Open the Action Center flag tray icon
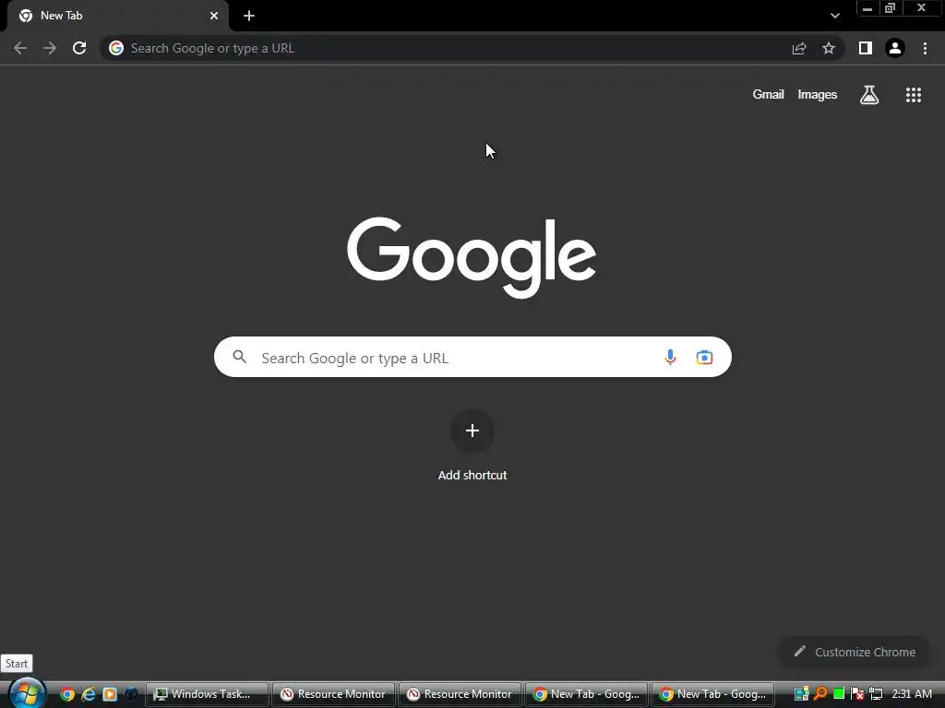Viewport: 945px width, 708px height. [857, 694]
